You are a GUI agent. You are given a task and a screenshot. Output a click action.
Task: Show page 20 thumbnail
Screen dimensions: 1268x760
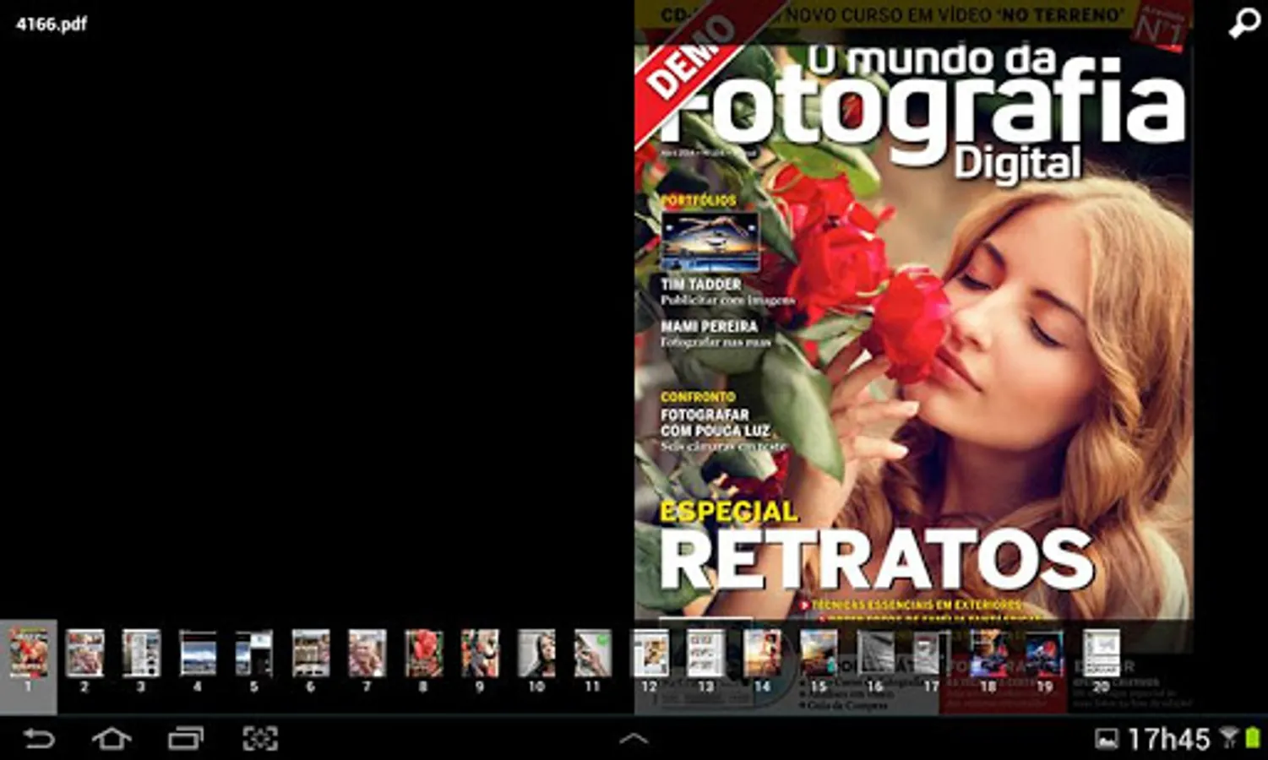(1102, 653)
